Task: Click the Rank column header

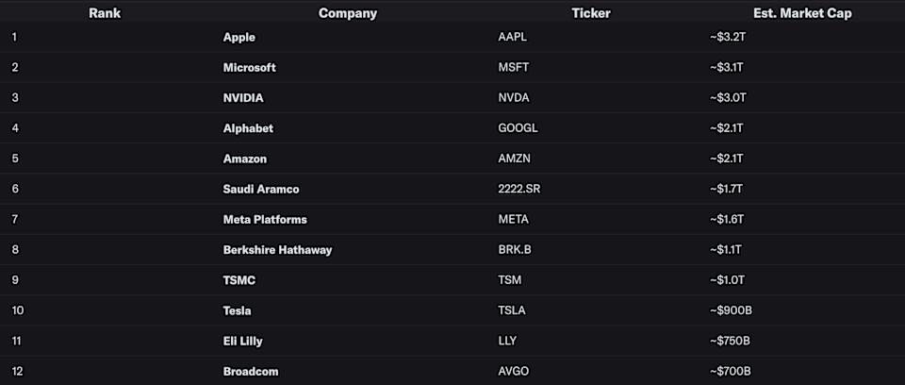Action: pyautogui.click(x=105, y=13)
